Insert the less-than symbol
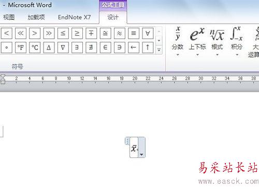 point(7,33)
